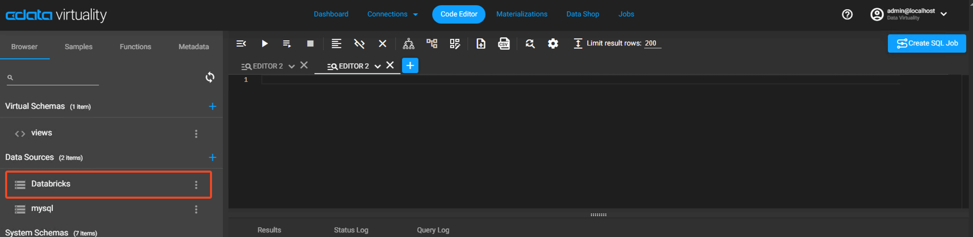The width and height of the screenshot is (973, 237).
Task: Open the Functions sidebar tab
Action: point(135,46)
